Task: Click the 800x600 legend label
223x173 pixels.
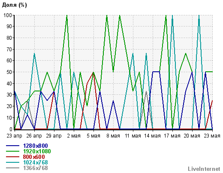Action: pos(34,157)
